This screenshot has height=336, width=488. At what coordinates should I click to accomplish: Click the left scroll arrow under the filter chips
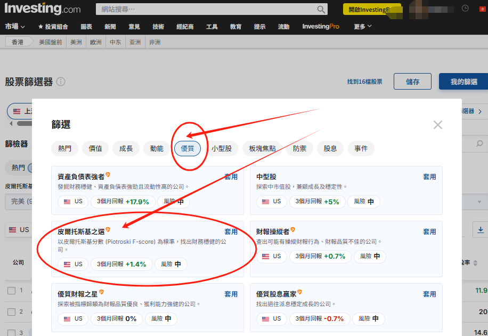[x=11, y=123]
